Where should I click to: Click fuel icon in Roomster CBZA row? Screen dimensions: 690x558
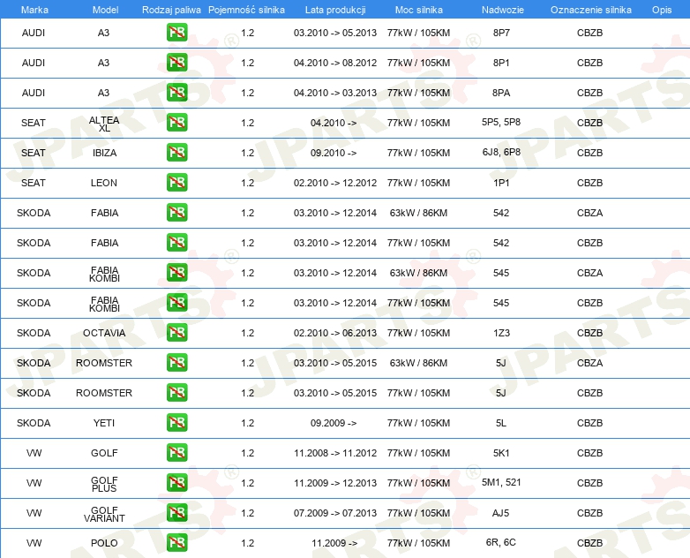tap(176, 363)
